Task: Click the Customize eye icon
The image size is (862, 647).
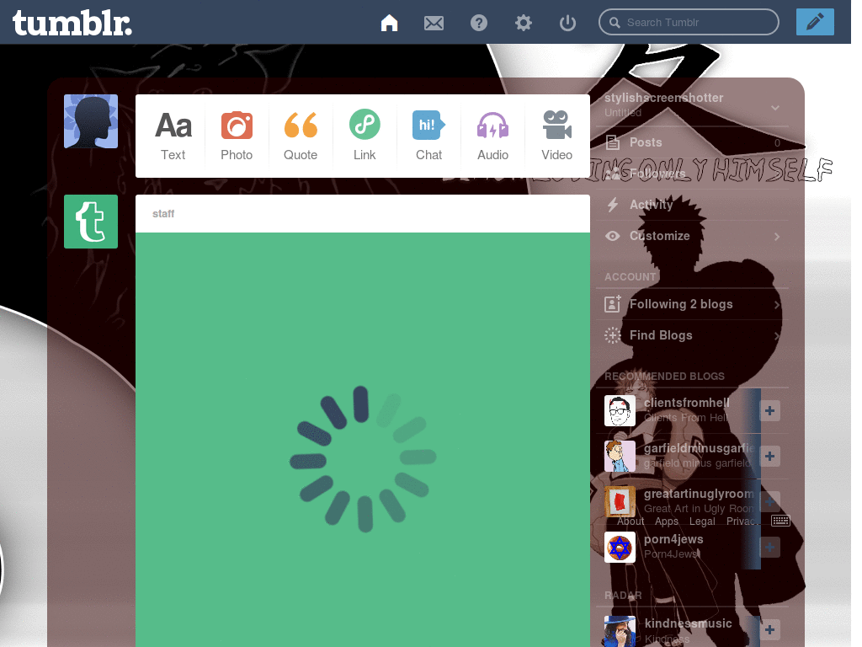Action: 613,236
